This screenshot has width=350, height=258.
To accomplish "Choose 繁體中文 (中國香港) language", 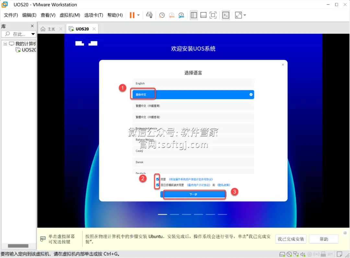I will (x=193, y=117).
